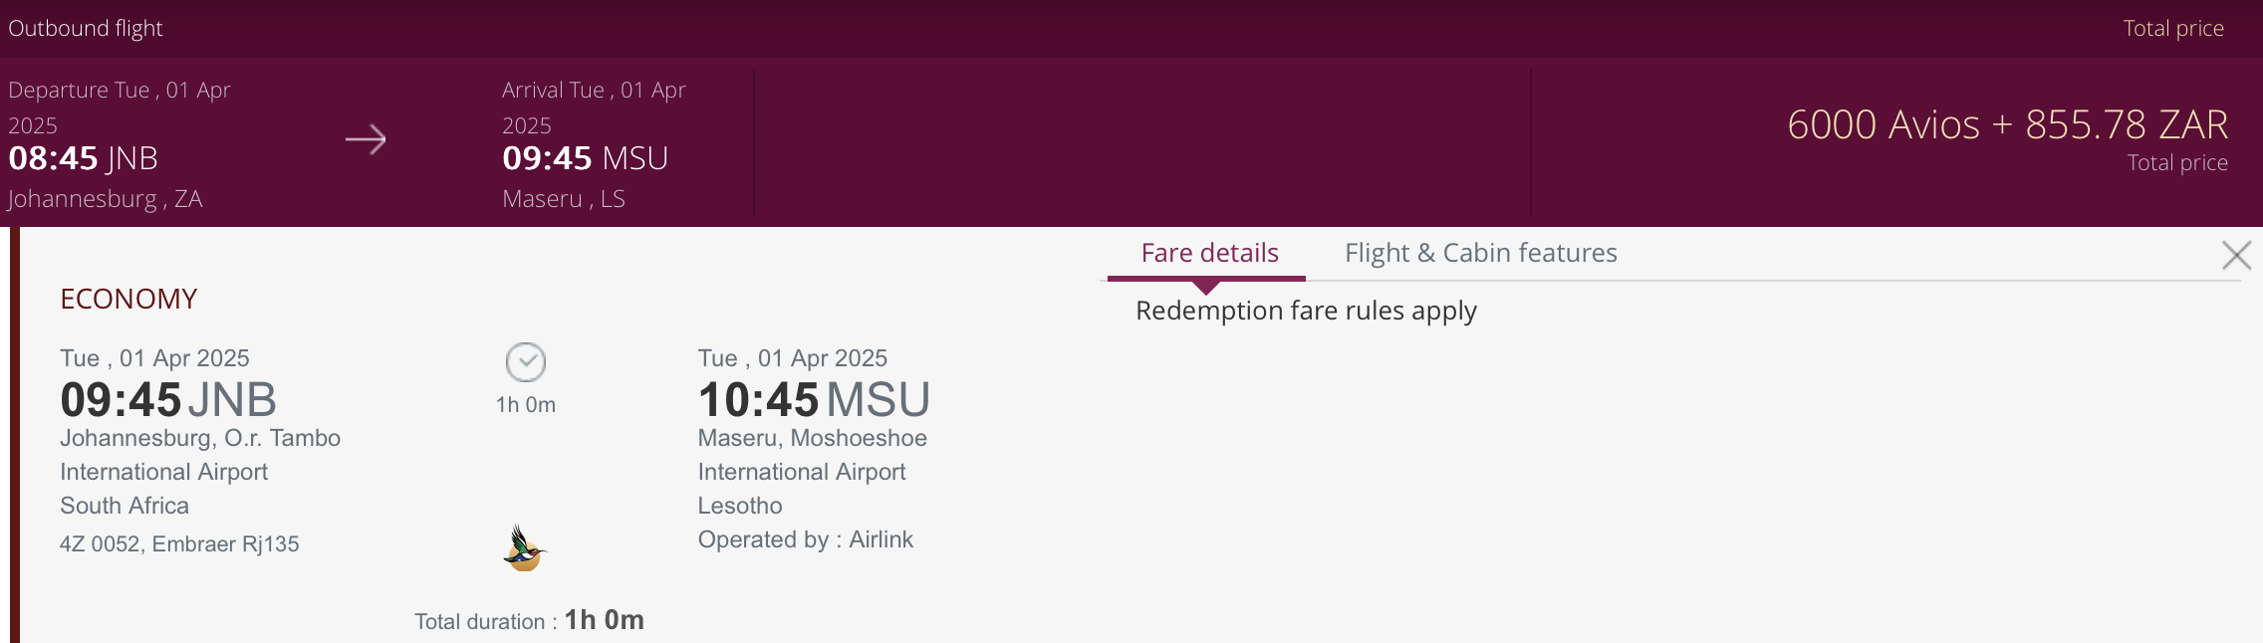The image size is (2263, 643).
Task: Click the Airlink bird logo
Action: [525, 548]
